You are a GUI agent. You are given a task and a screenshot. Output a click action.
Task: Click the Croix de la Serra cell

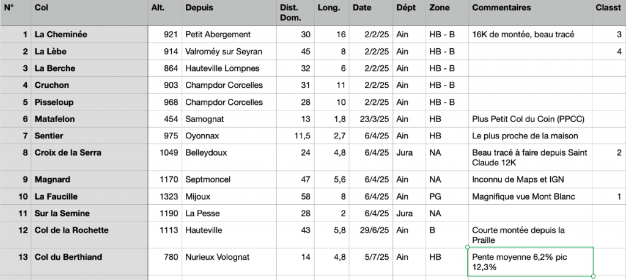[x=89, y=158]
